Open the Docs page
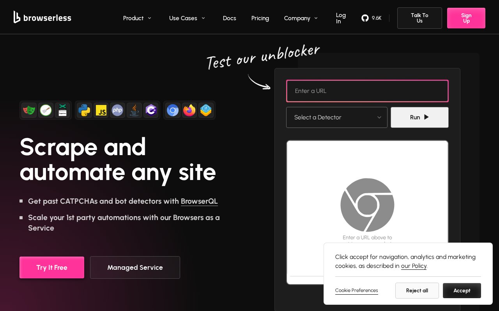The height and width of the screenshot is (311, 499). pos(230,18)
